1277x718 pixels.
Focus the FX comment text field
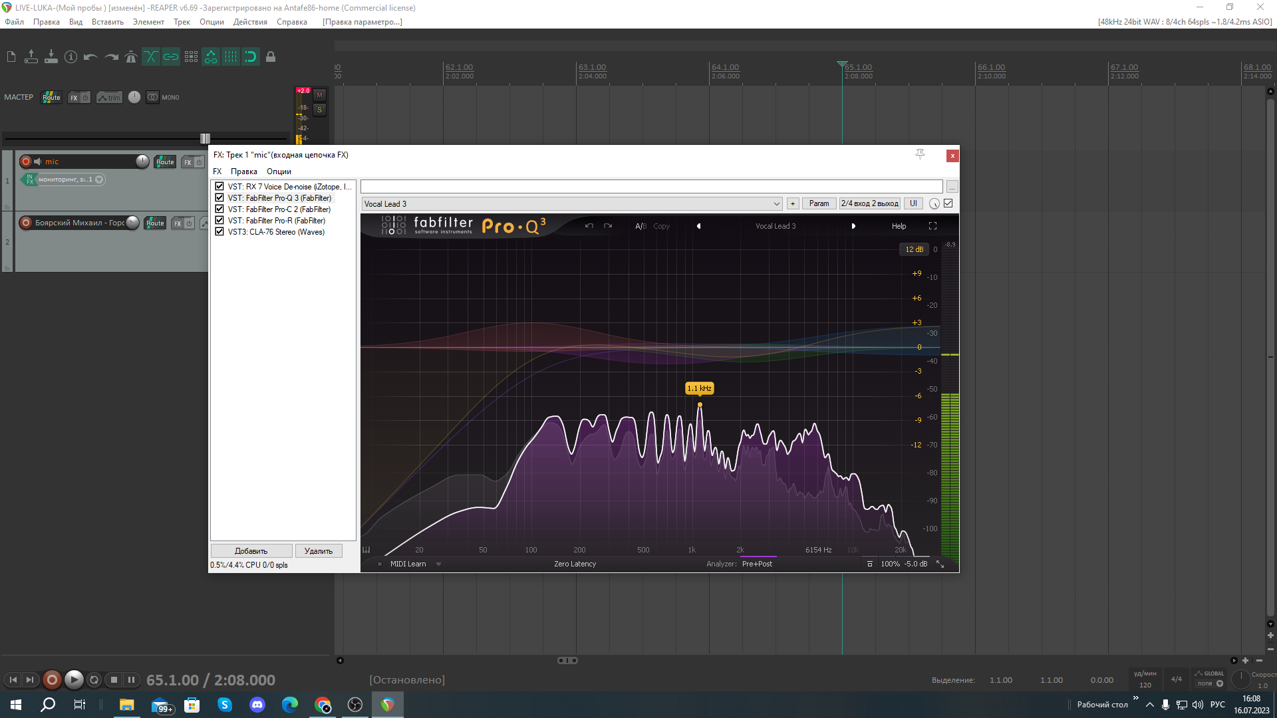point(652,187)
